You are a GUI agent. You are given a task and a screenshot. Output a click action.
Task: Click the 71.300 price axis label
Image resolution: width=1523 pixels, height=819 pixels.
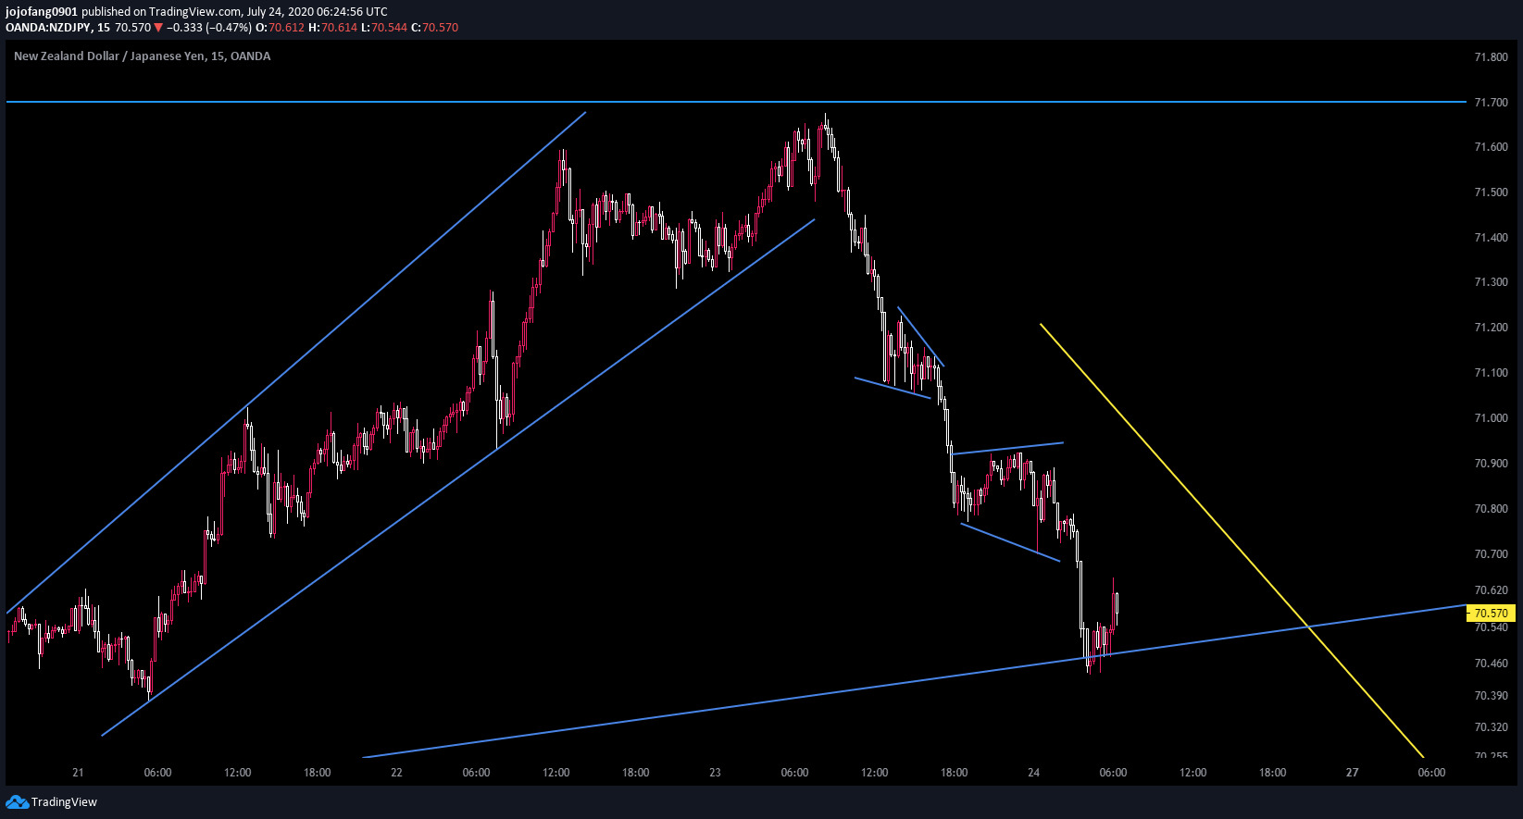[x=1491, y=282]
